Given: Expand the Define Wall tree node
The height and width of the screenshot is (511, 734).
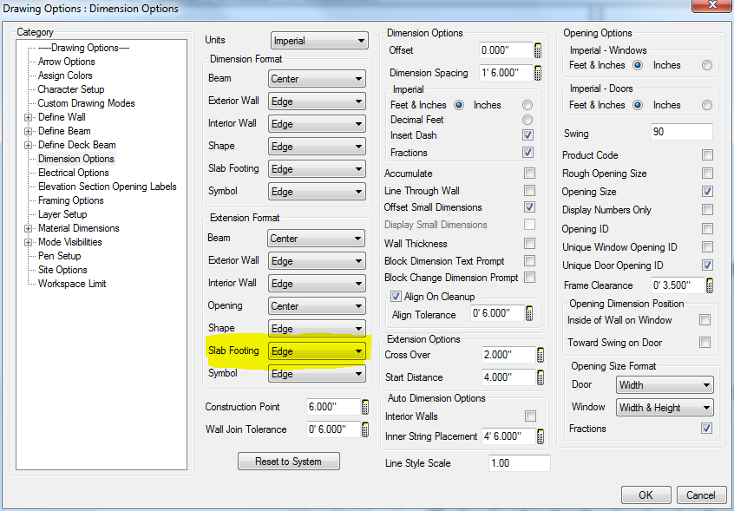Looking at the screenshot, I should (29, 117).
